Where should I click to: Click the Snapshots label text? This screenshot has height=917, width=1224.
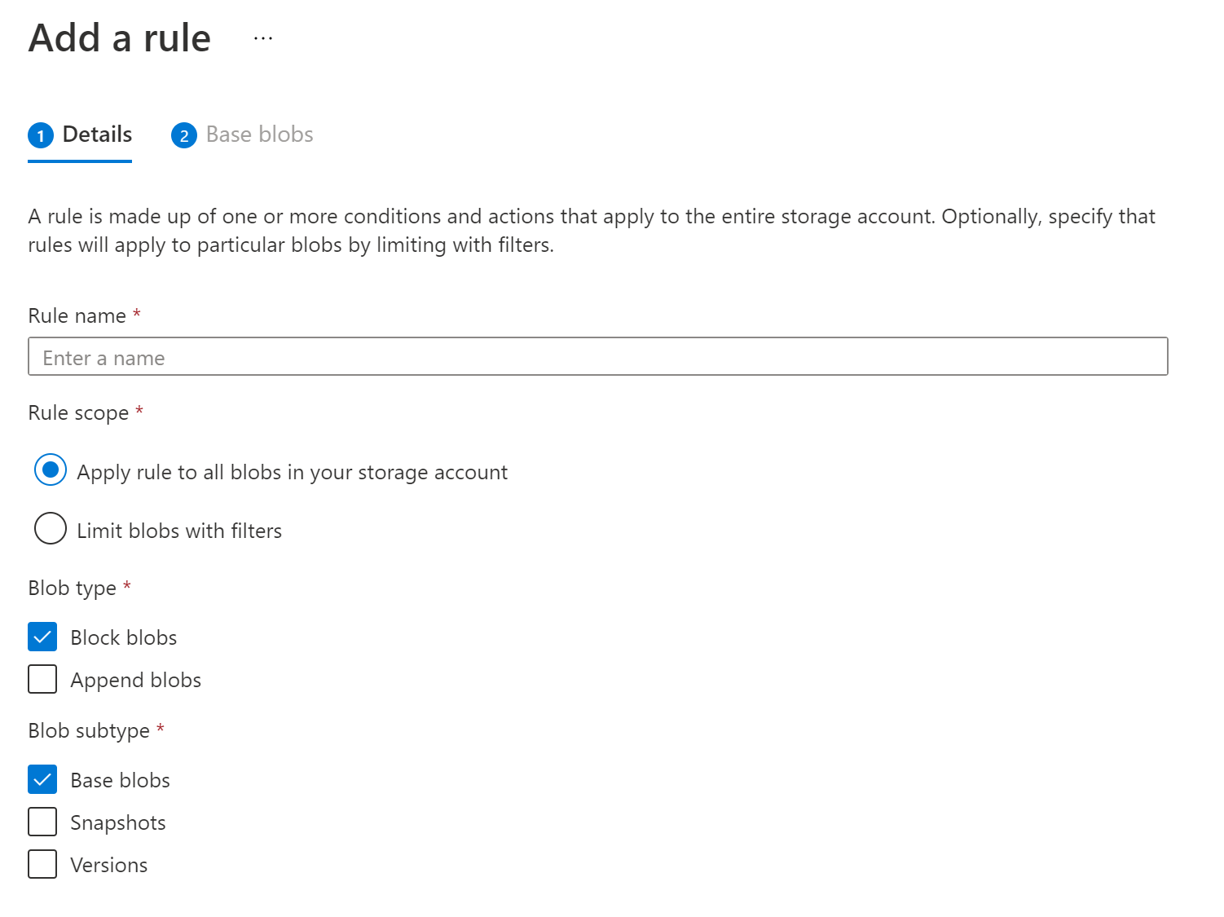click(x=118, y=823)
